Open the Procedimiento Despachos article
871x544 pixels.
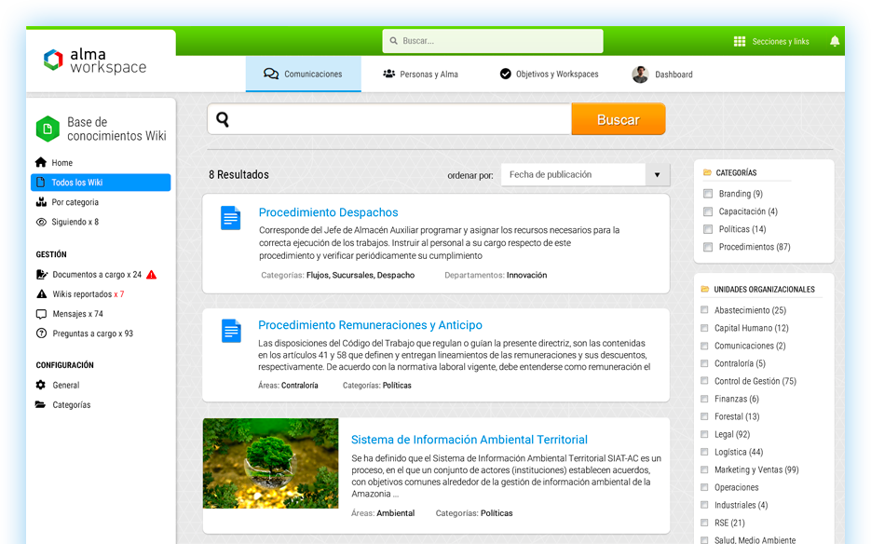coord(328,212)
